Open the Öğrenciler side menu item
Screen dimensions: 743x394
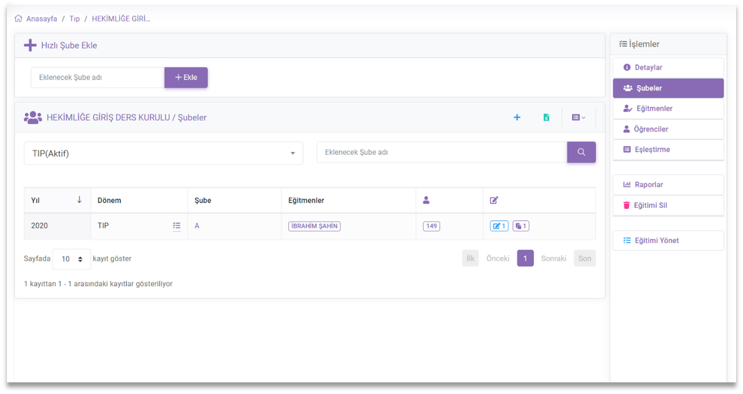click(x=651, y=129)
